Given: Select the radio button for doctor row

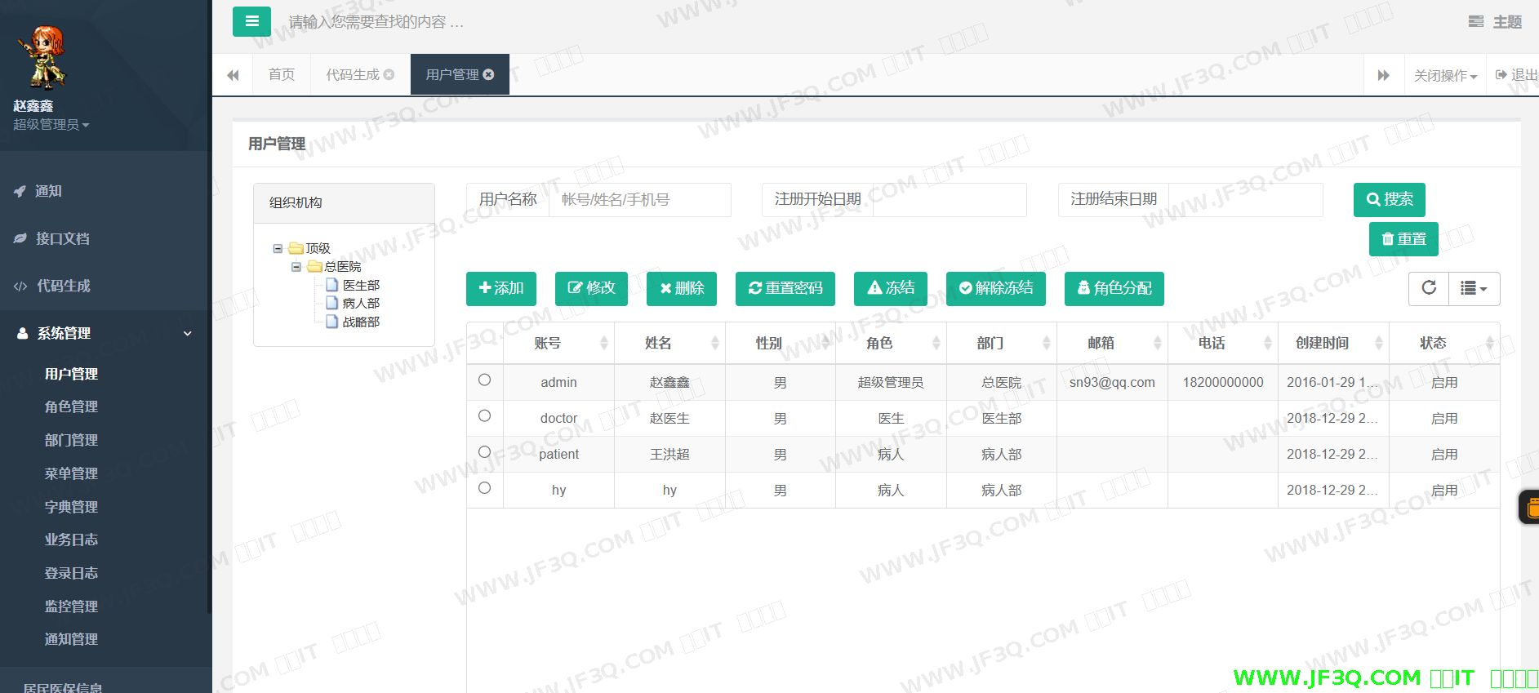Looking at the screenshot, I should (x=484, y=416).
